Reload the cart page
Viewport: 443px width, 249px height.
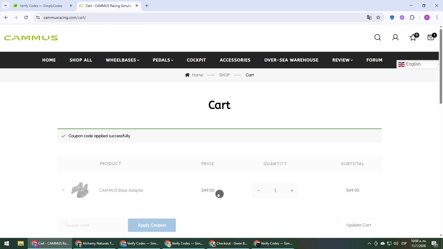click(26, 17)
